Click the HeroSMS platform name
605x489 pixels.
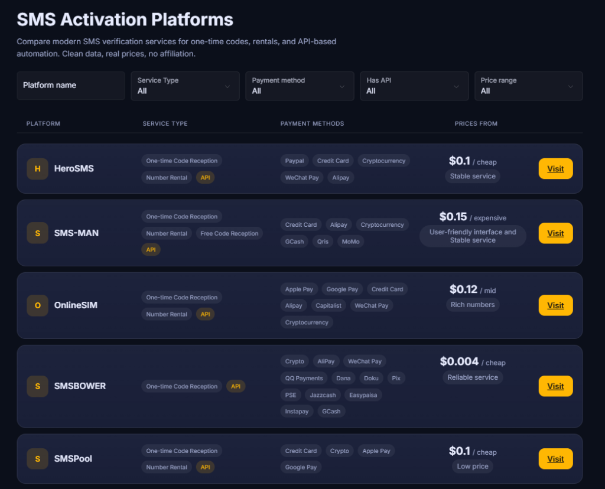coord(74,169)
